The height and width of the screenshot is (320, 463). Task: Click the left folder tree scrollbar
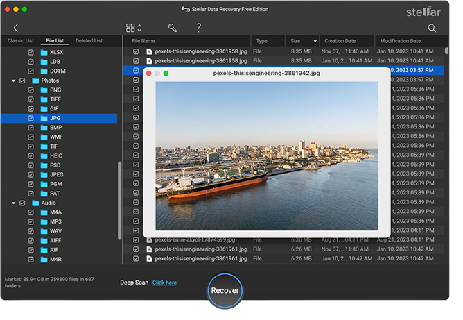119,201
